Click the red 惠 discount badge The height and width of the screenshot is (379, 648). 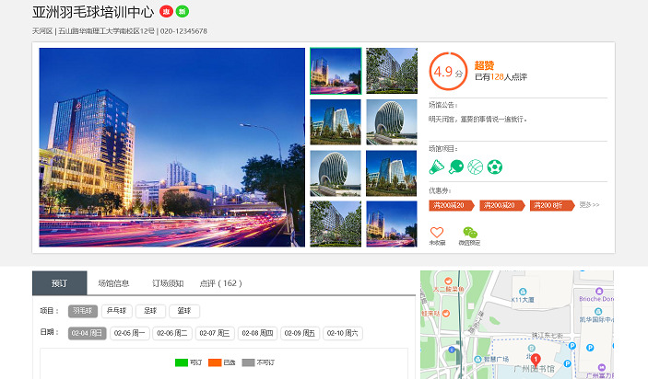click(166, 12)
